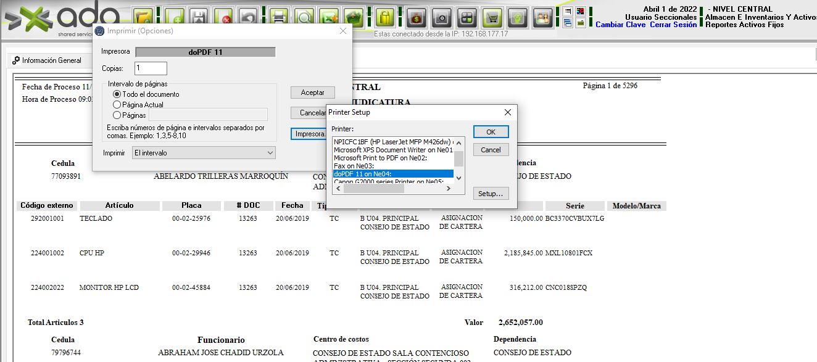Screen dimensions: 817x362
Task: Click the camera icon in toolbar
Action: [442, 17]
